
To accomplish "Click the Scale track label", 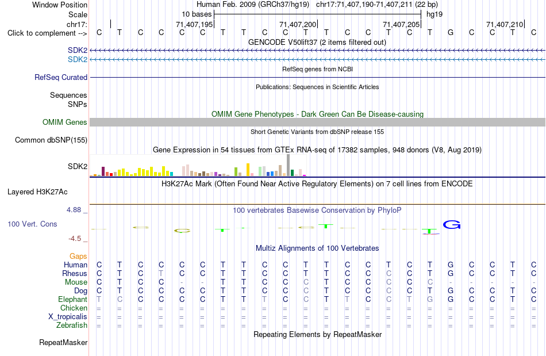I will click(x=78, y=14).
